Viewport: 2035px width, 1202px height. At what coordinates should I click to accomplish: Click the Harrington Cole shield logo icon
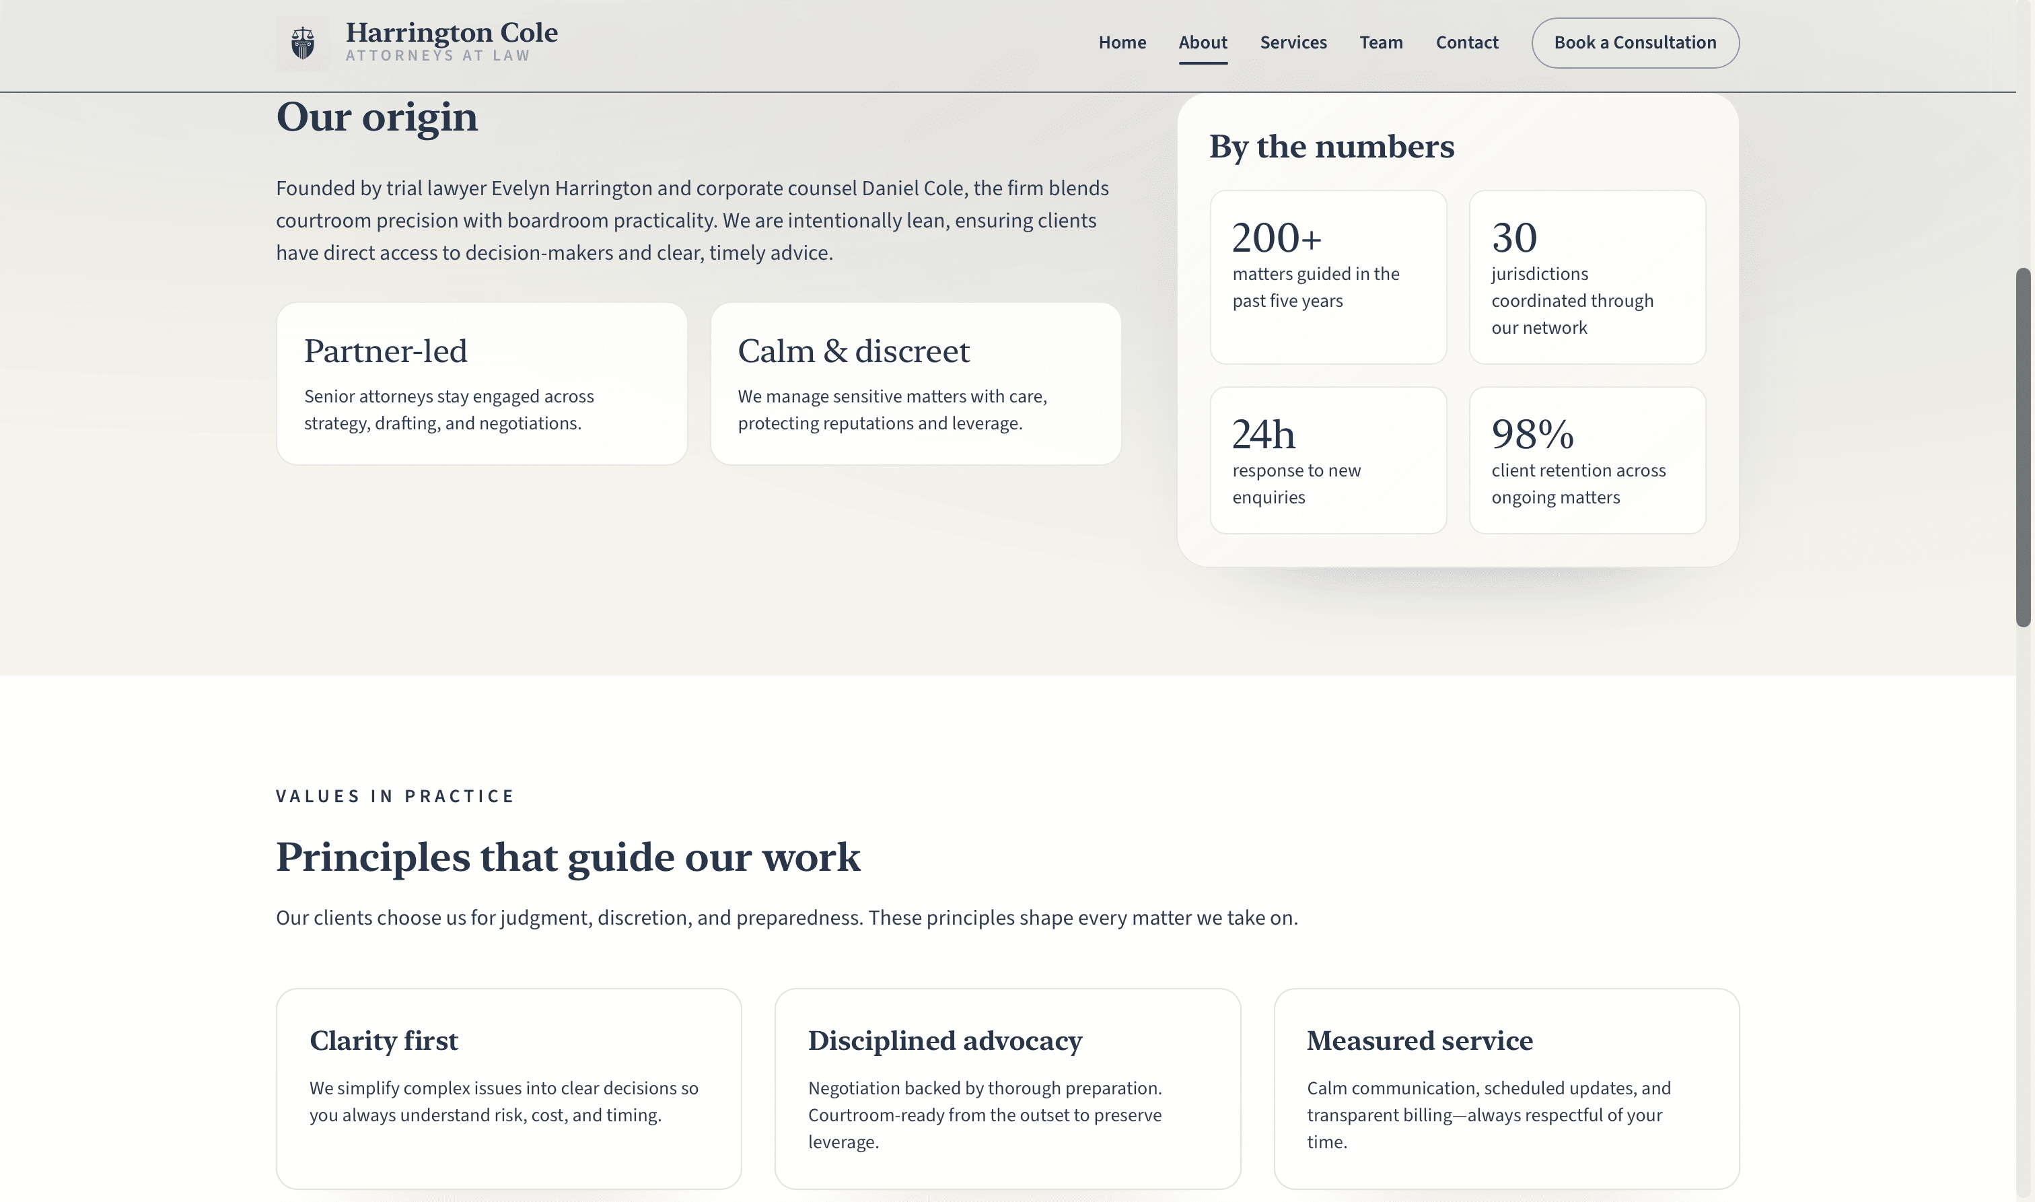(302, 43)
